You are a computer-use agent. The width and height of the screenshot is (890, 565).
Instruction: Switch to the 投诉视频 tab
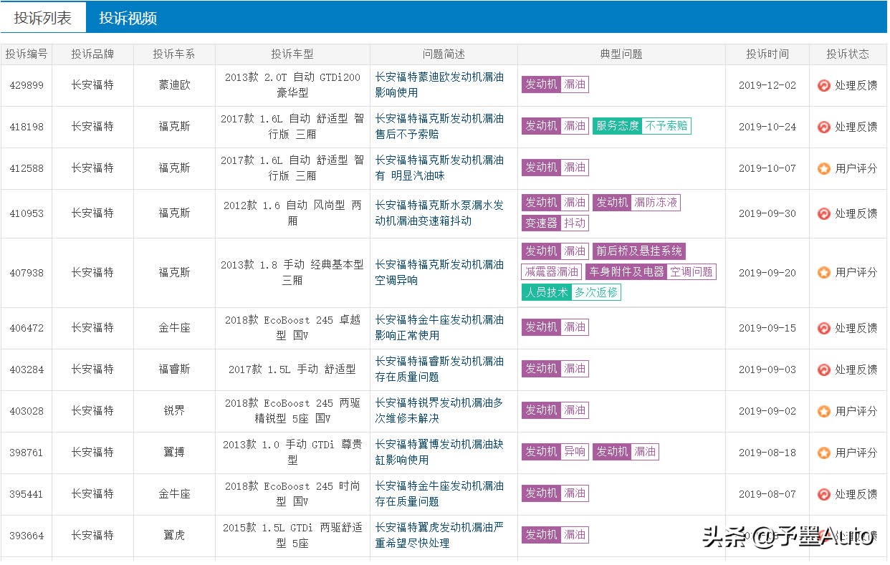(x=128, y=19)
